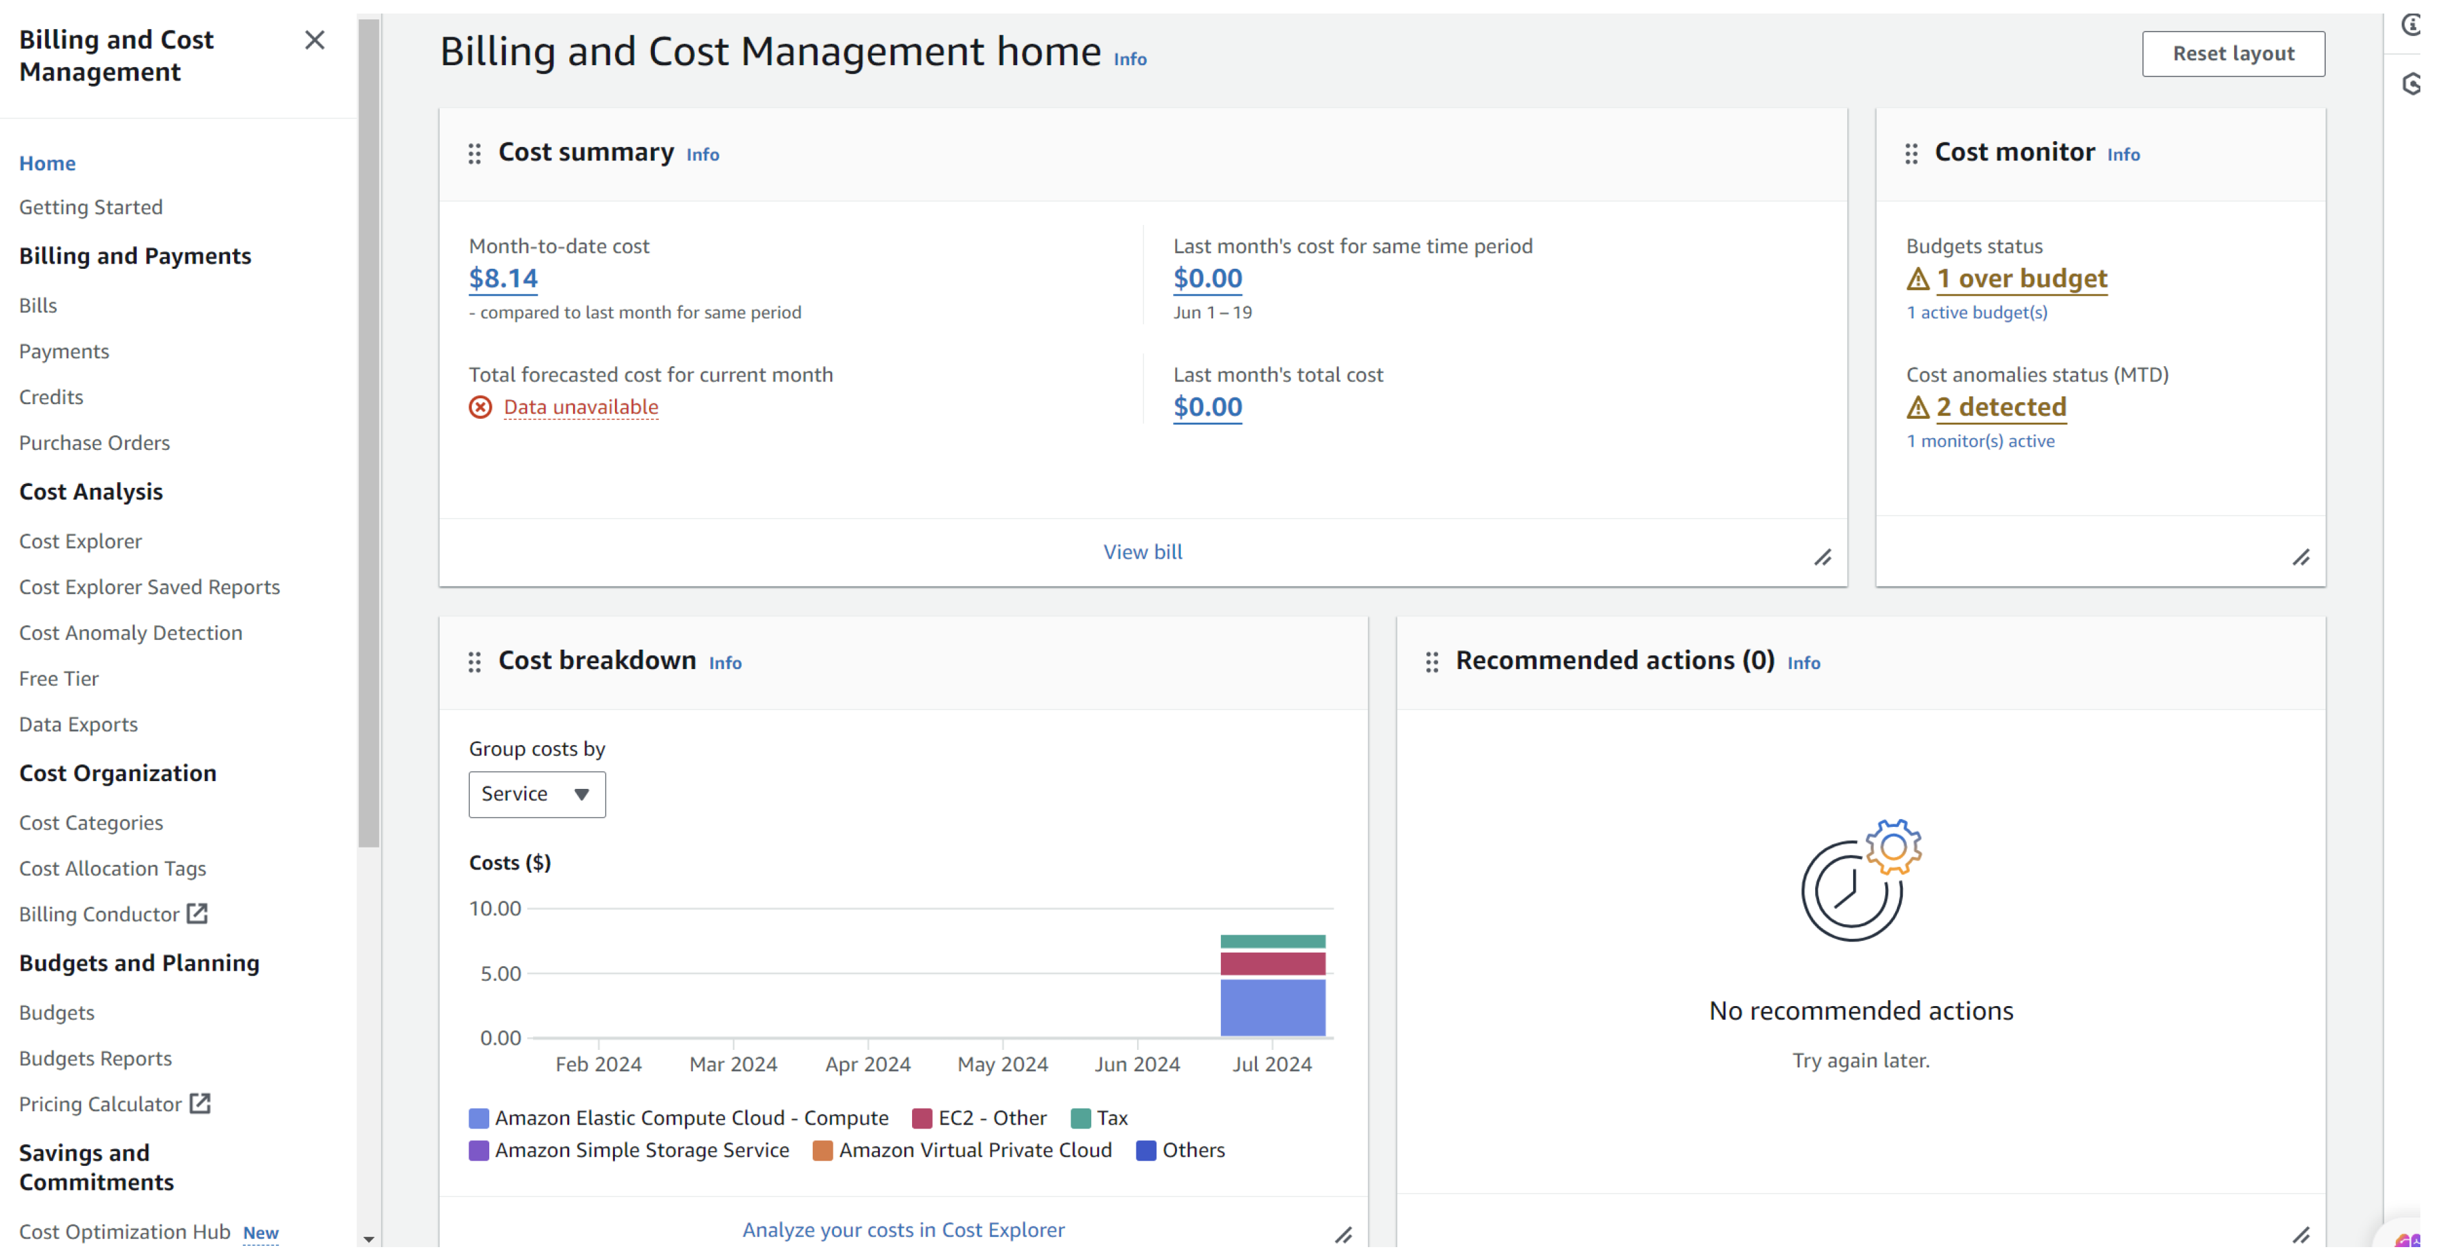Click the Jul 2024 compute bar segment

pos(1272,1007)
